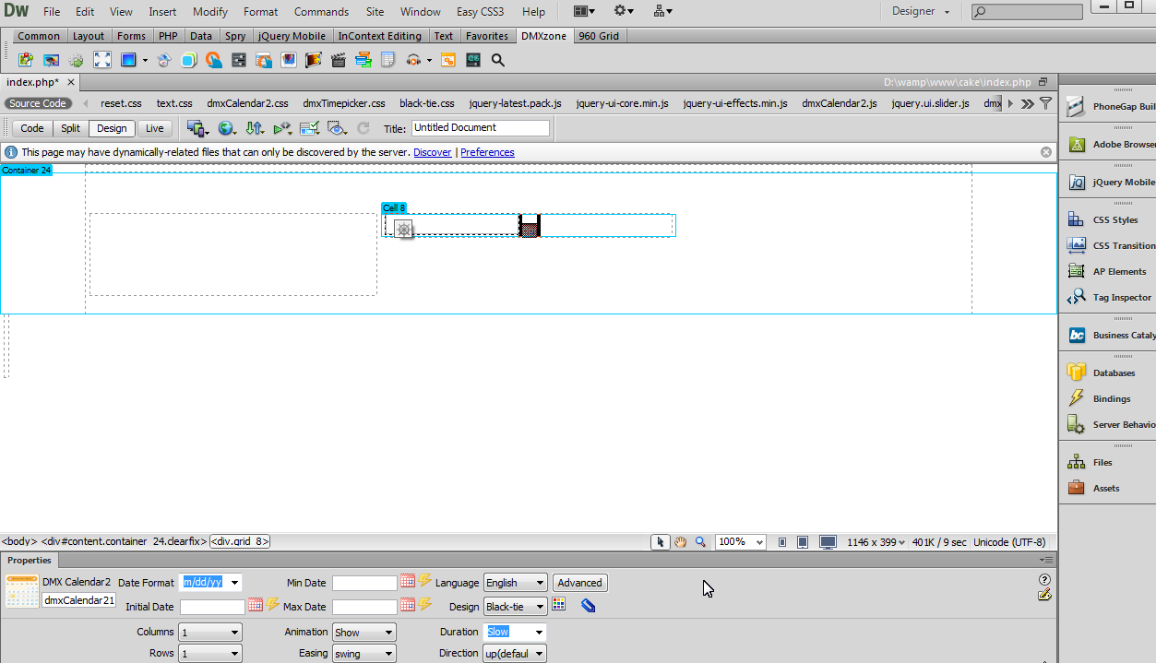Switch to Split view
This screenshot has width=1156, height=663.
tap(71, 128)
